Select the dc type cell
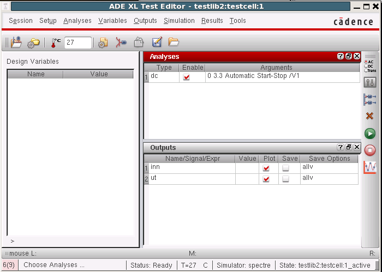 click(164, 77)
